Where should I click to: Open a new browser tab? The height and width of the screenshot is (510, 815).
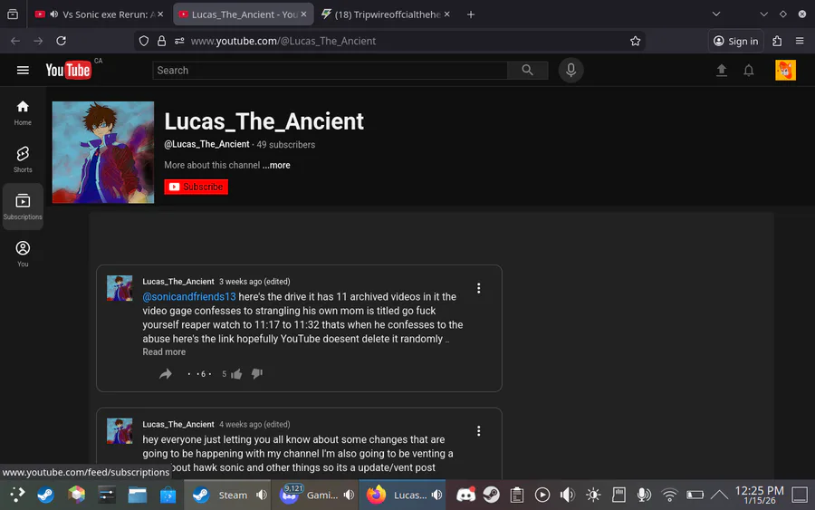471,14
